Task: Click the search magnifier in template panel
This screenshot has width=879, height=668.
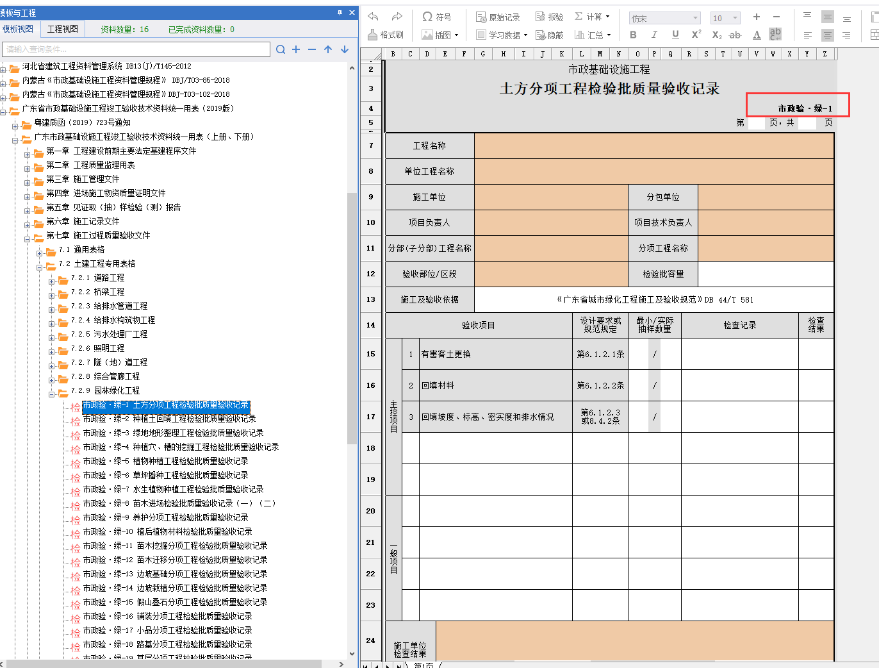Action: pos(281,49)
